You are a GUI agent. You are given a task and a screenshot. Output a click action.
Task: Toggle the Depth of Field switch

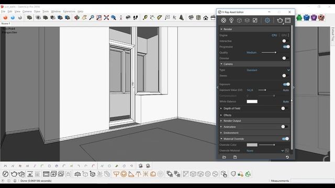pyautogui.click(x=284, y=108)
